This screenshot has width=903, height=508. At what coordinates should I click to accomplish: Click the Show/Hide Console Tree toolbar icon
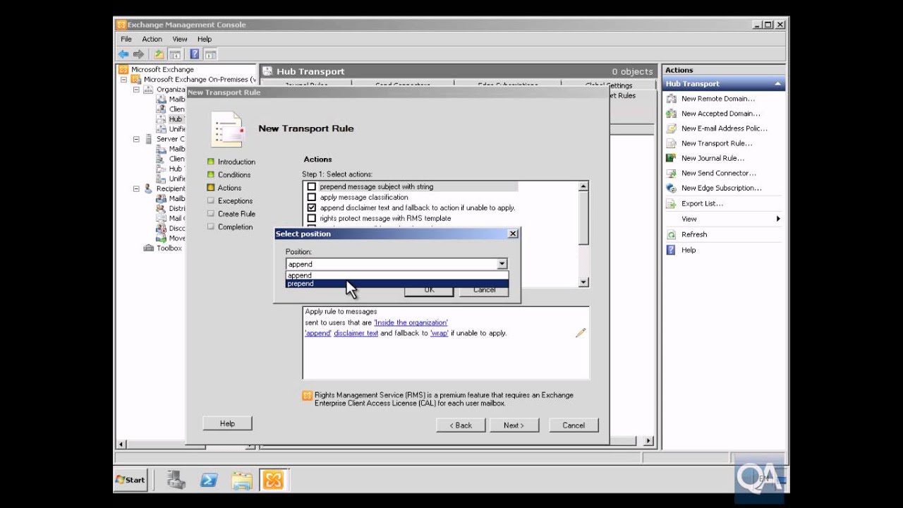click(175, 54)
